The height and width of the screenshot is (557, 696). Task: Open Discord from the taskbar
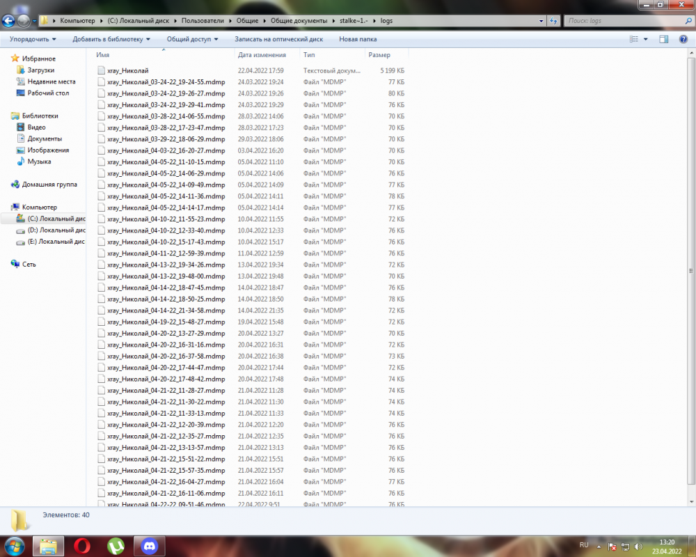150,547
